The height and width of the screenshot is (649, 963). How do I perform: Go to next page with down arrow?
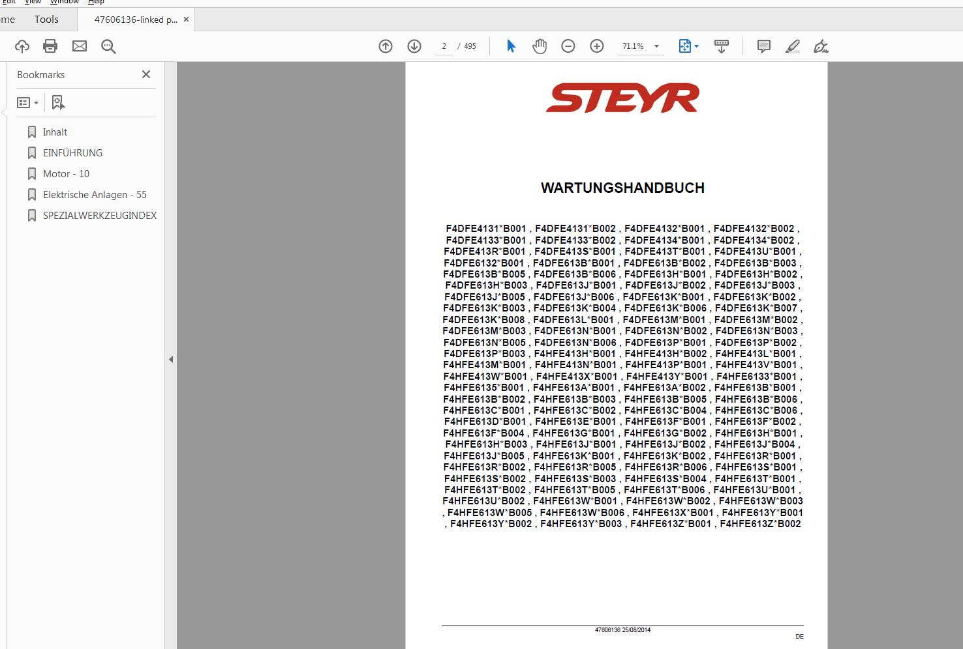[413, 46]
